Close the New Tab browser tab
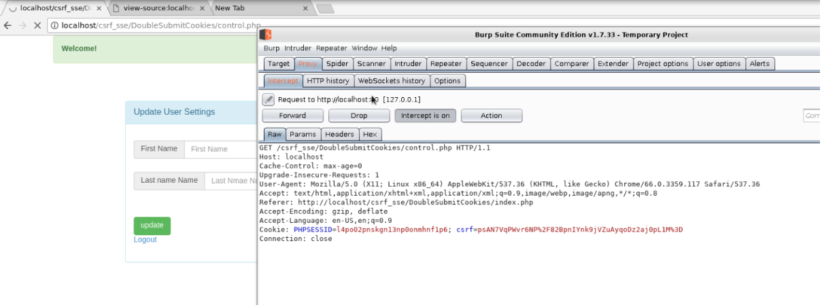Image resolution: width=822 pixels, height=305 pixels. point(305,8)
